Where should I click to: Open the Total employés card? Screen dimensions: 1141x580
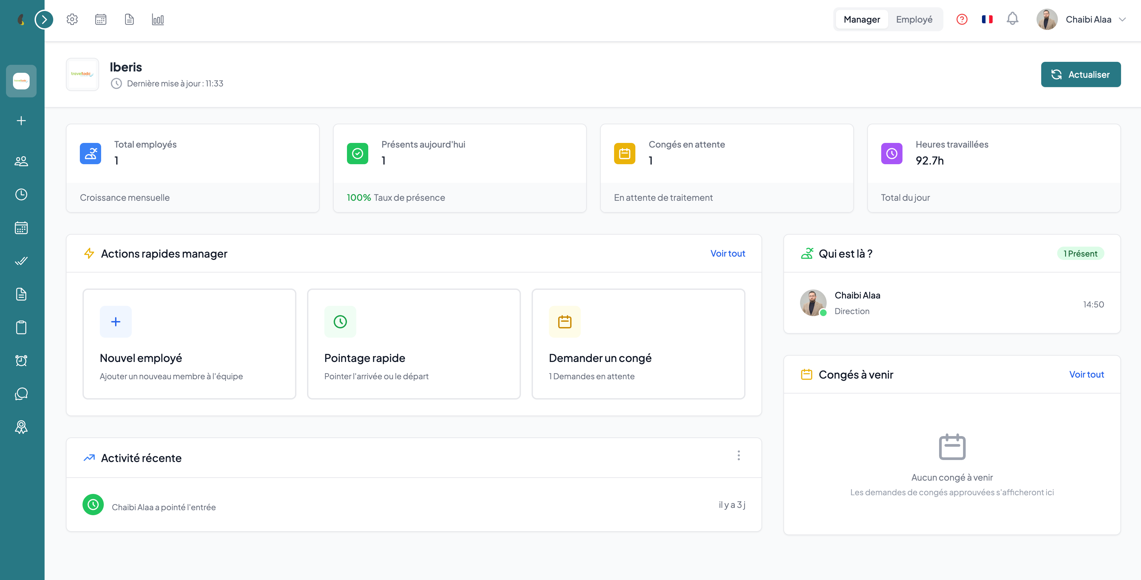pos(193,168)
